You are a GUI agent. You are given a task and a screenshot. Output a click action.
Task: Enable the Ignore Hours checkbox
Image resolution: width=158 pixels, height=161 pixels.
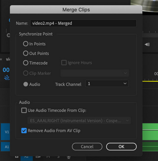[64, 63]
